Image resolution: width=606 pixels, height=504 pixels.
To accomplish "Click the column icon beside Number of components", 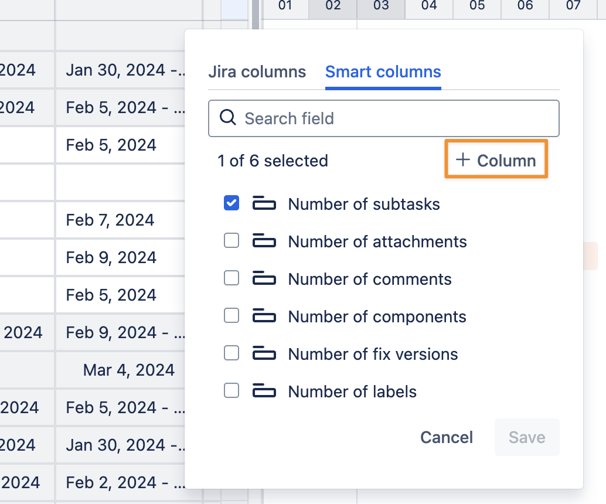I will 264,316.
